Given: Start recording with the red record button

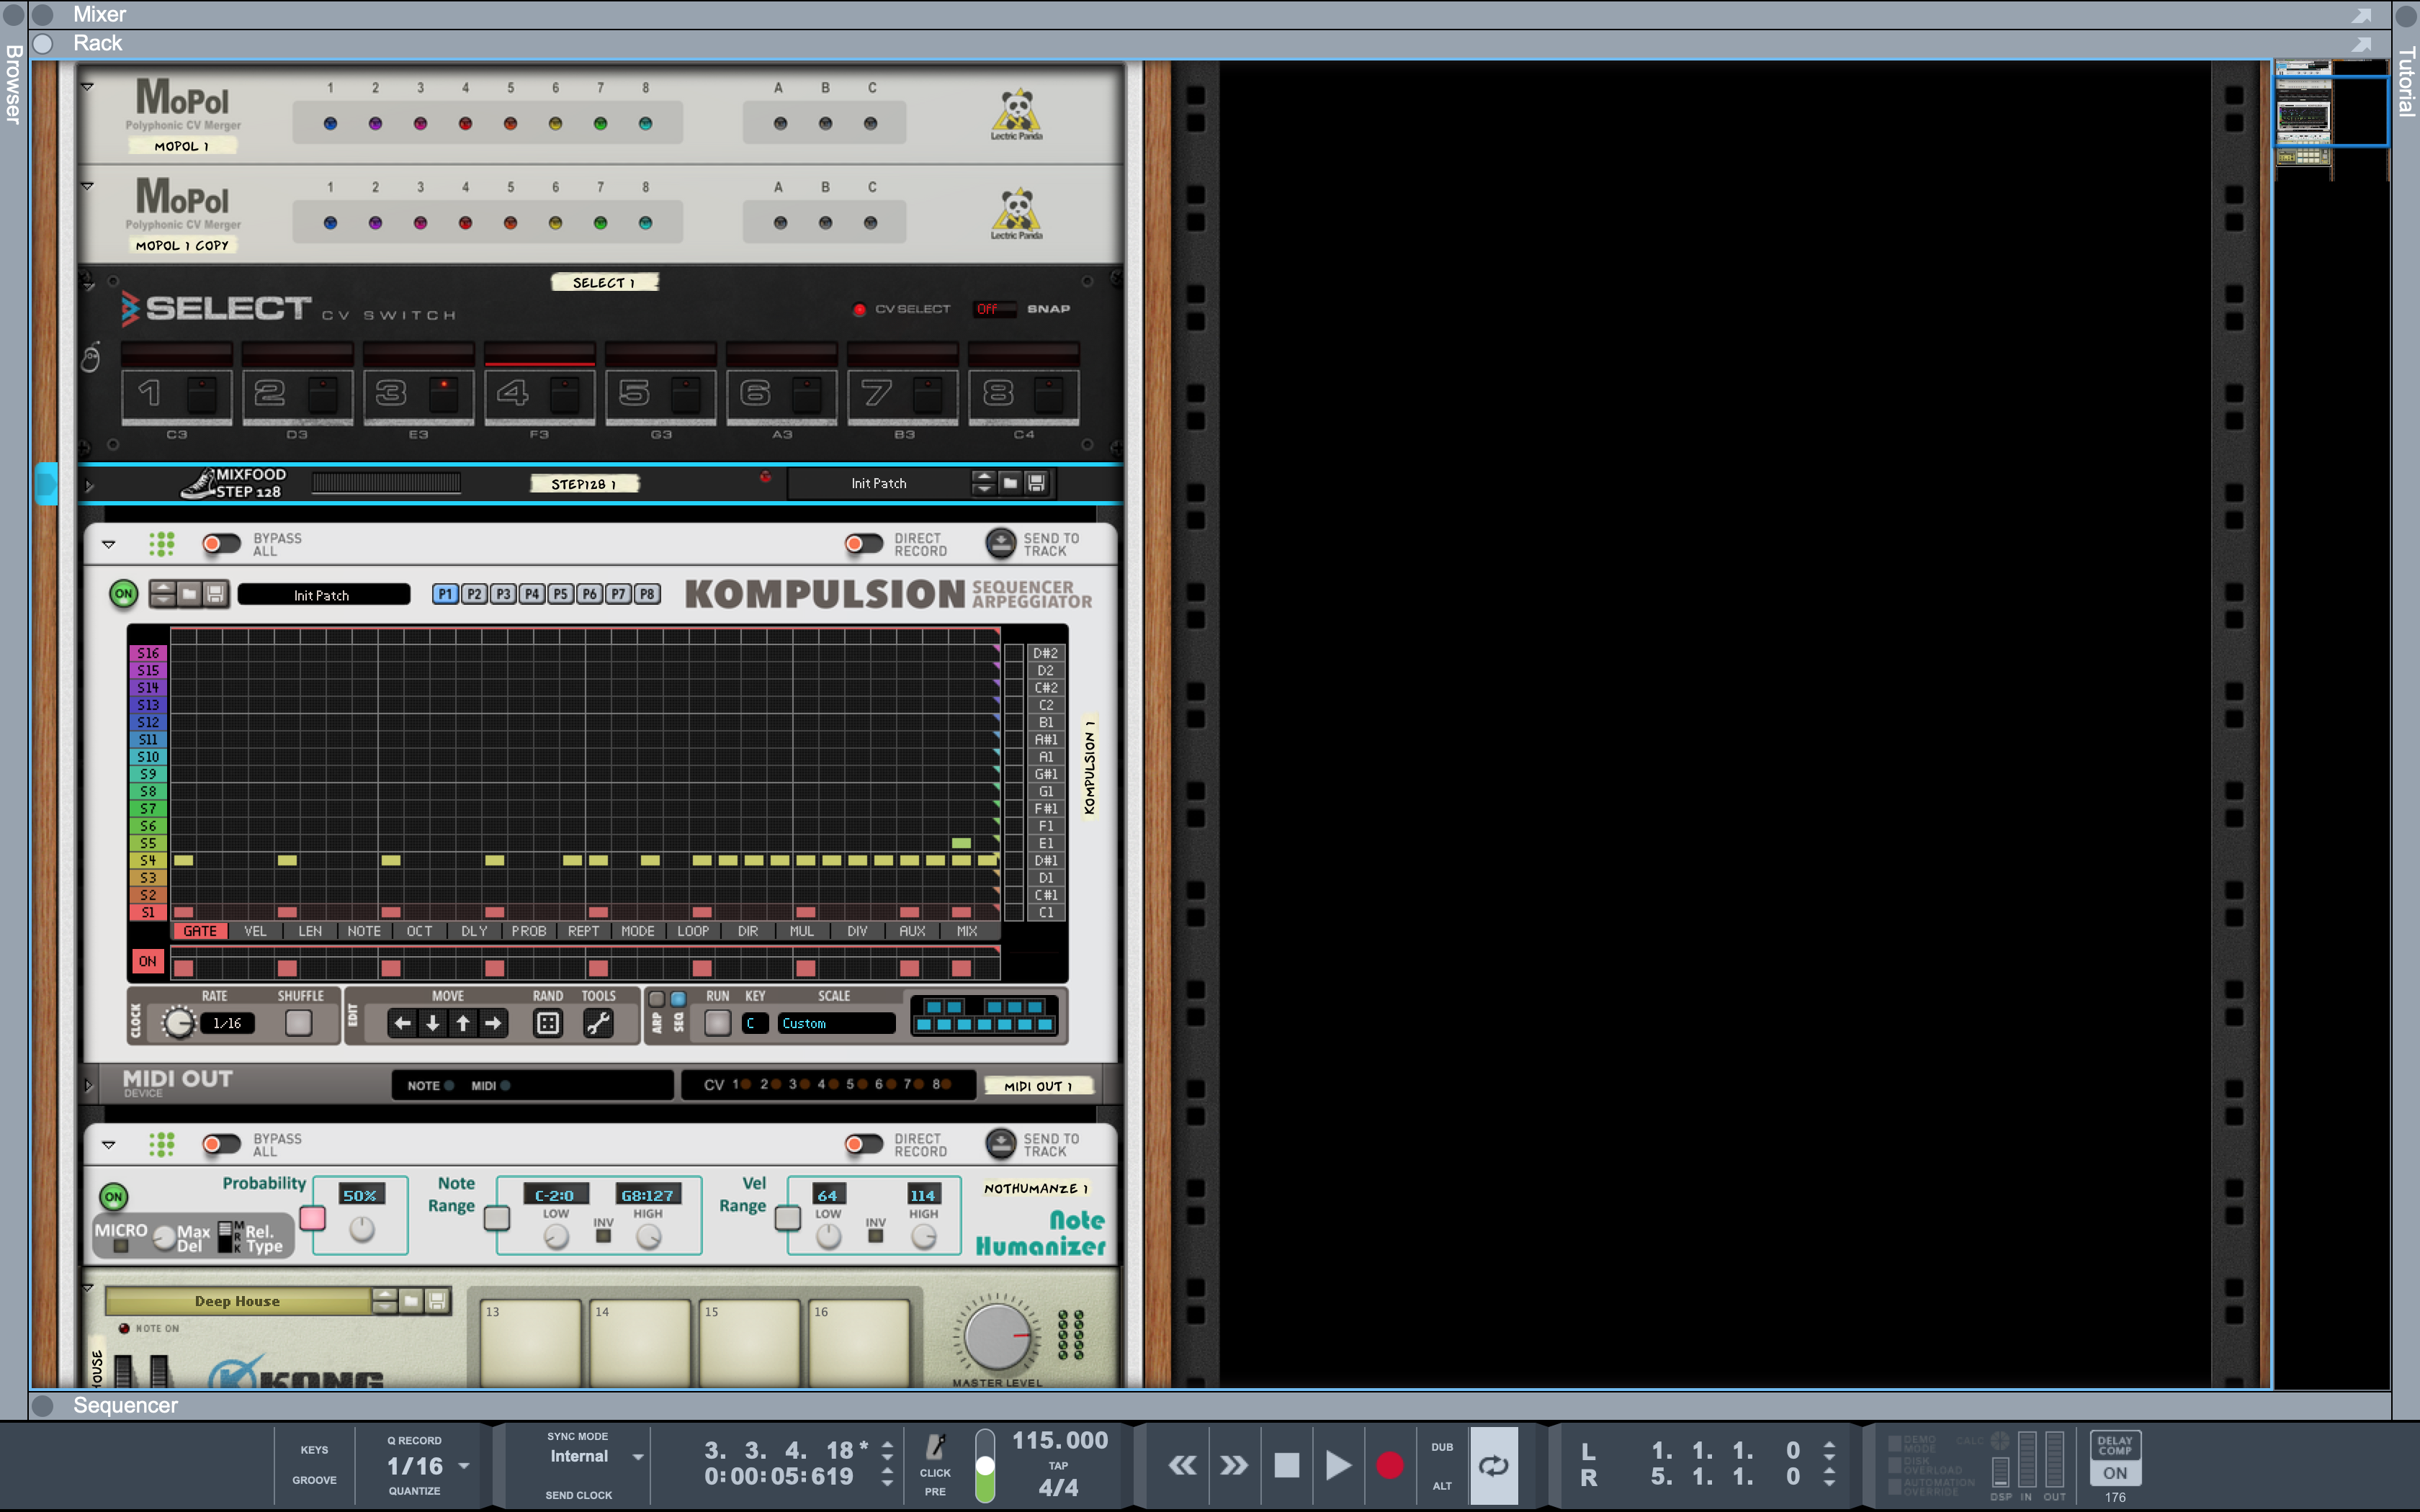Looking at the screenshot, I should (x=1389, y=1465).
